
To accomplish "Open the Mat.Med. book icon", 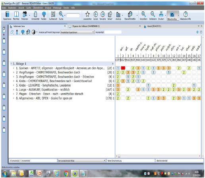I will [x=16, y=14].
